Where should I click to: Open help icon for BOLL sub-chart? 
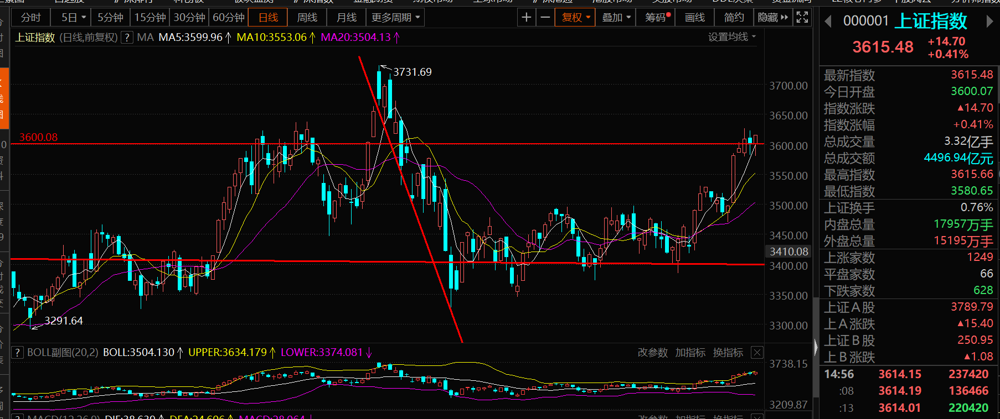[18, 353]
